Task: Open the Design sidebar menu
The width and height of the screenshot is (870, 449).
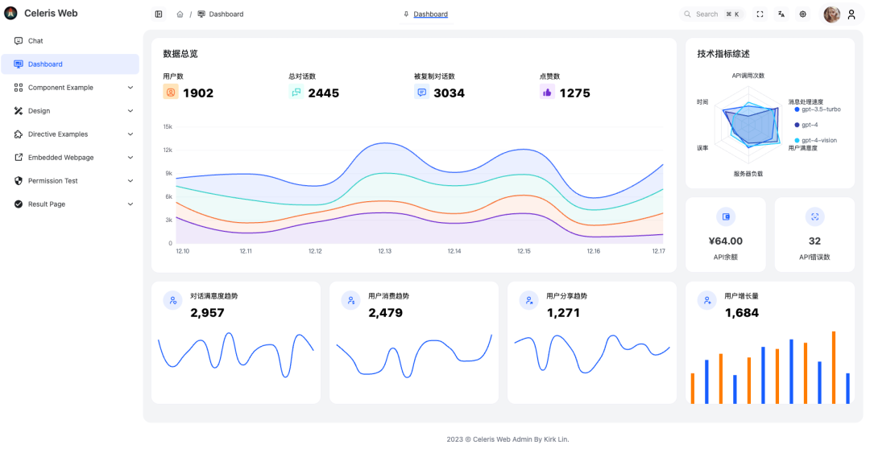Action: 70,111
